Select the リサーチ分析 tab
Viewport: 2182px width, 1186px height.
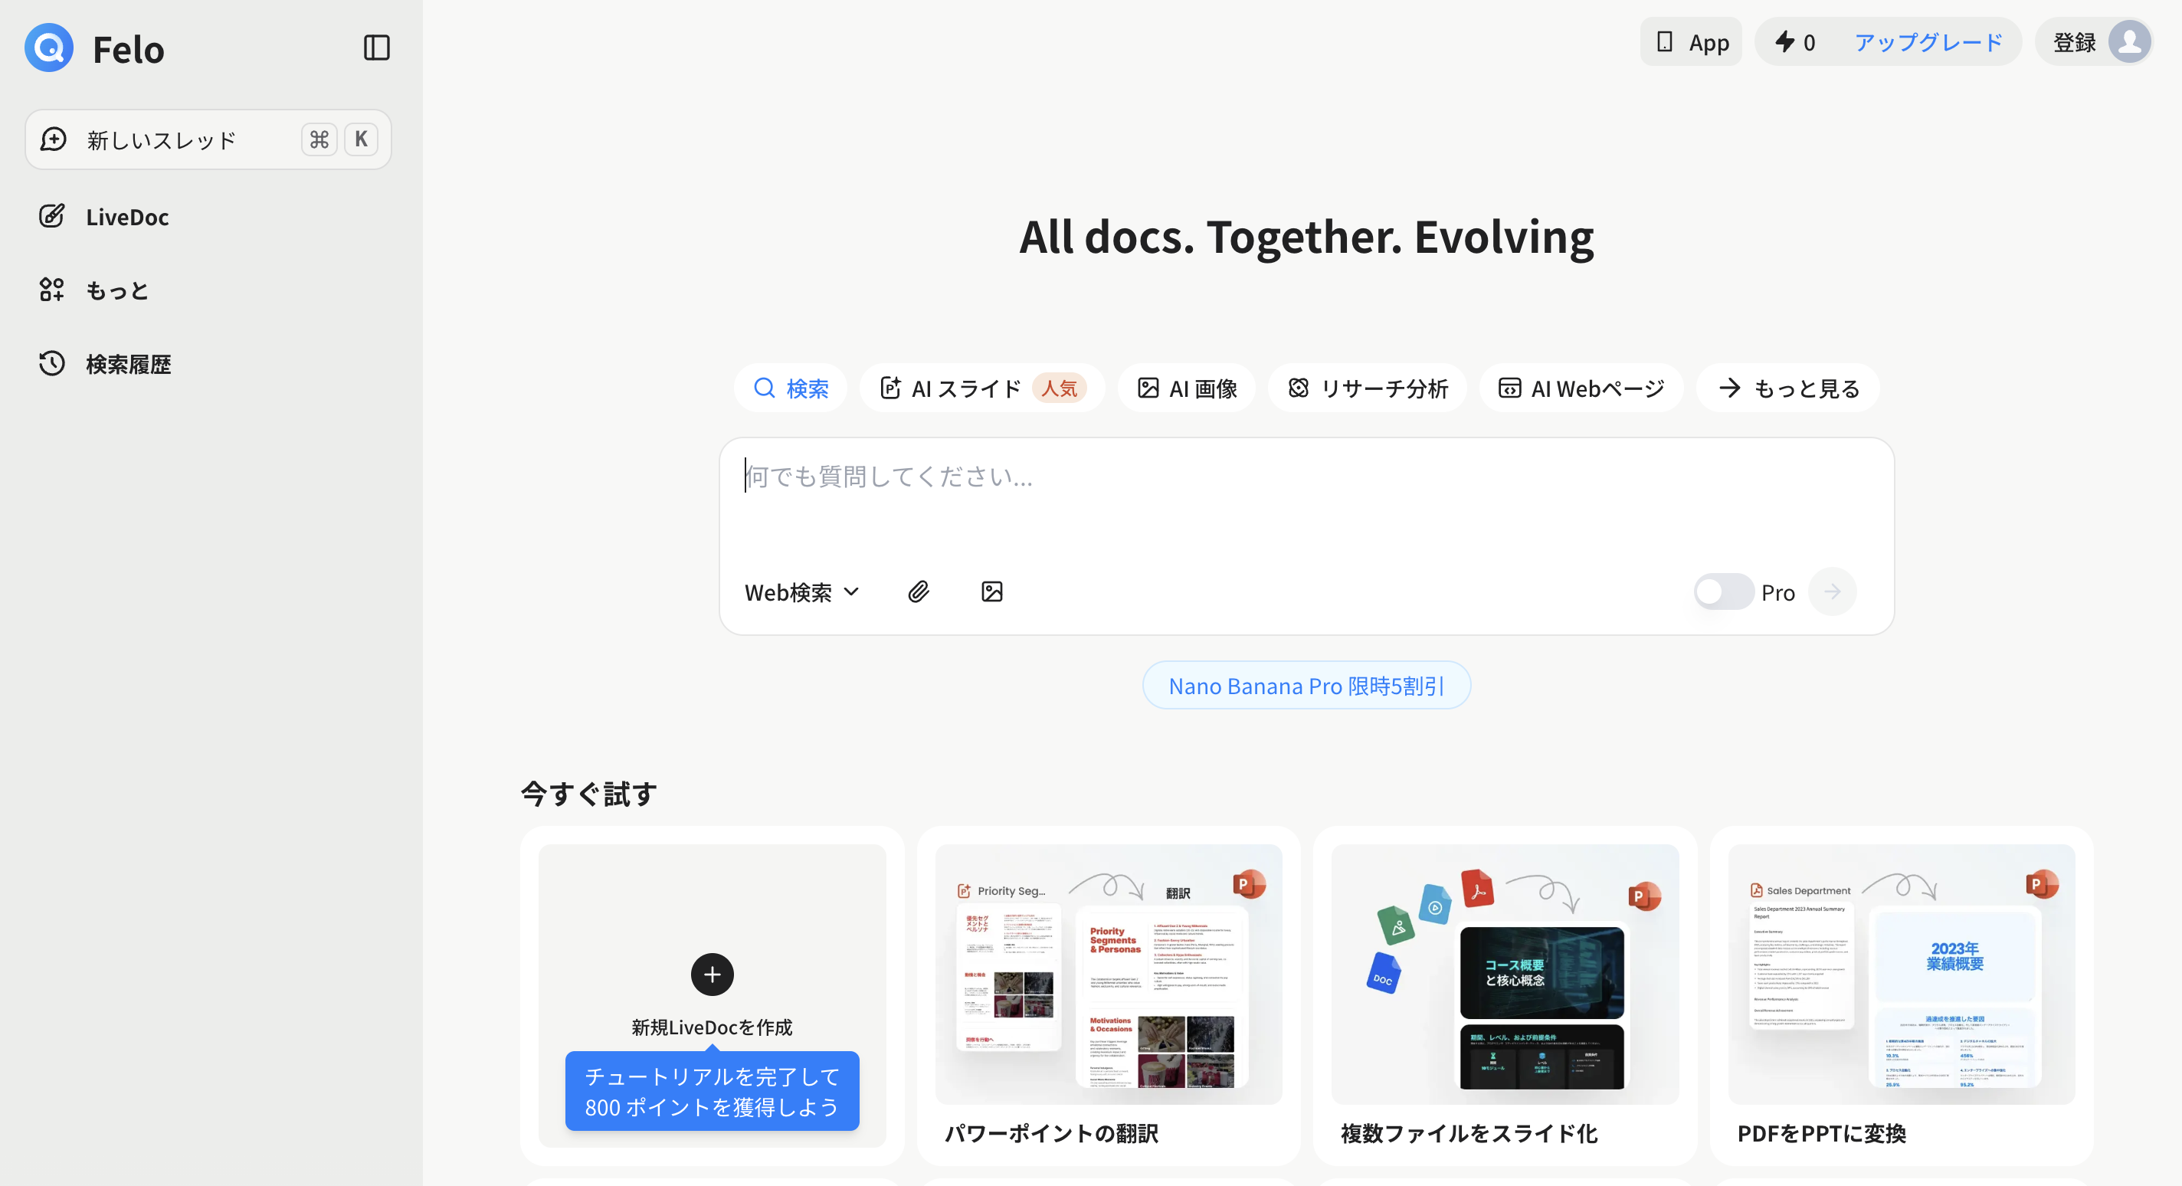pyautogui.click(x=1367, y=388)
